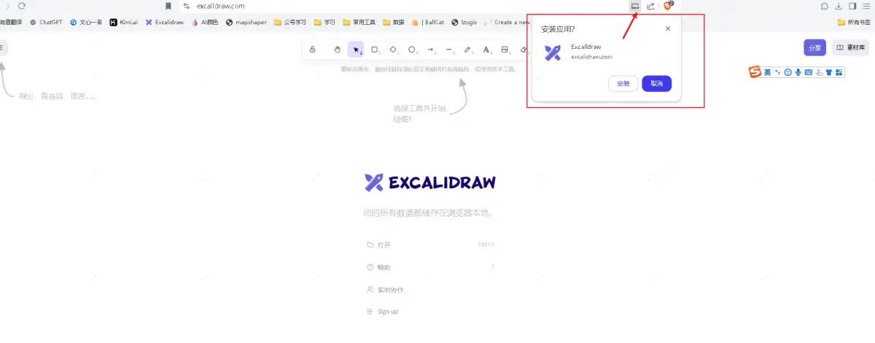This screenshot has height=343, width=875.
Task: Open site settings icon beside URL
Action: 187,6
